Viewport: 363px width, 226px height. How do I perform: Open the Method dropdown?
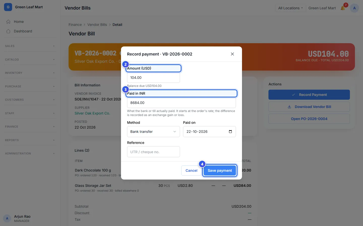tap(154, 132)
